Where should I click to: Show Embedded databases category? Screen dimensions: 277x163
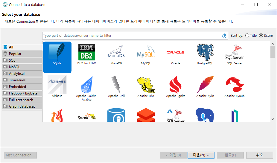point(22,87)
